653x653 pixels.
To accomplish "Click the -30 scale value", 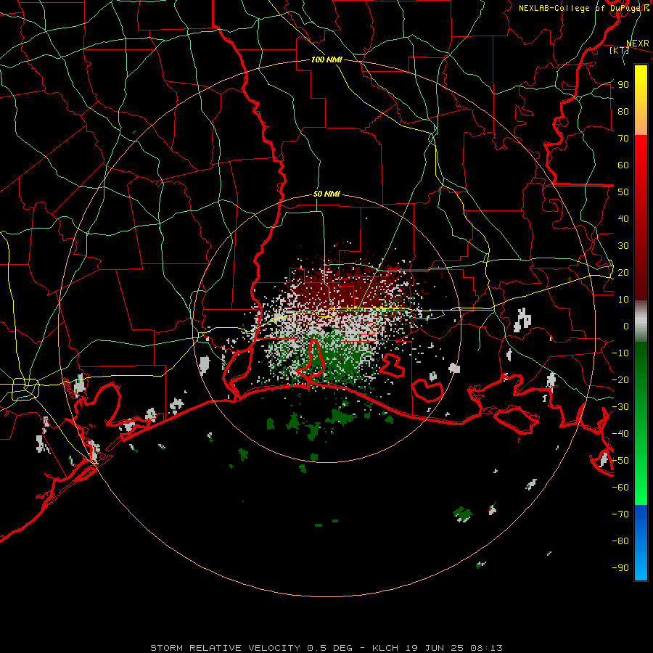I will (620, 407).
